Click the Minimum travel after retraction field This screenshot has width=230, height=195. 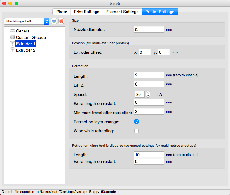149,112
